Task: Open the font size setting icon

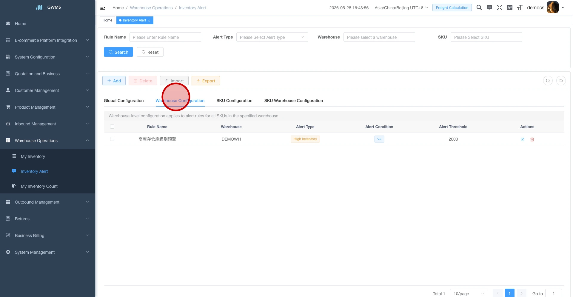Action: point(520,7)
